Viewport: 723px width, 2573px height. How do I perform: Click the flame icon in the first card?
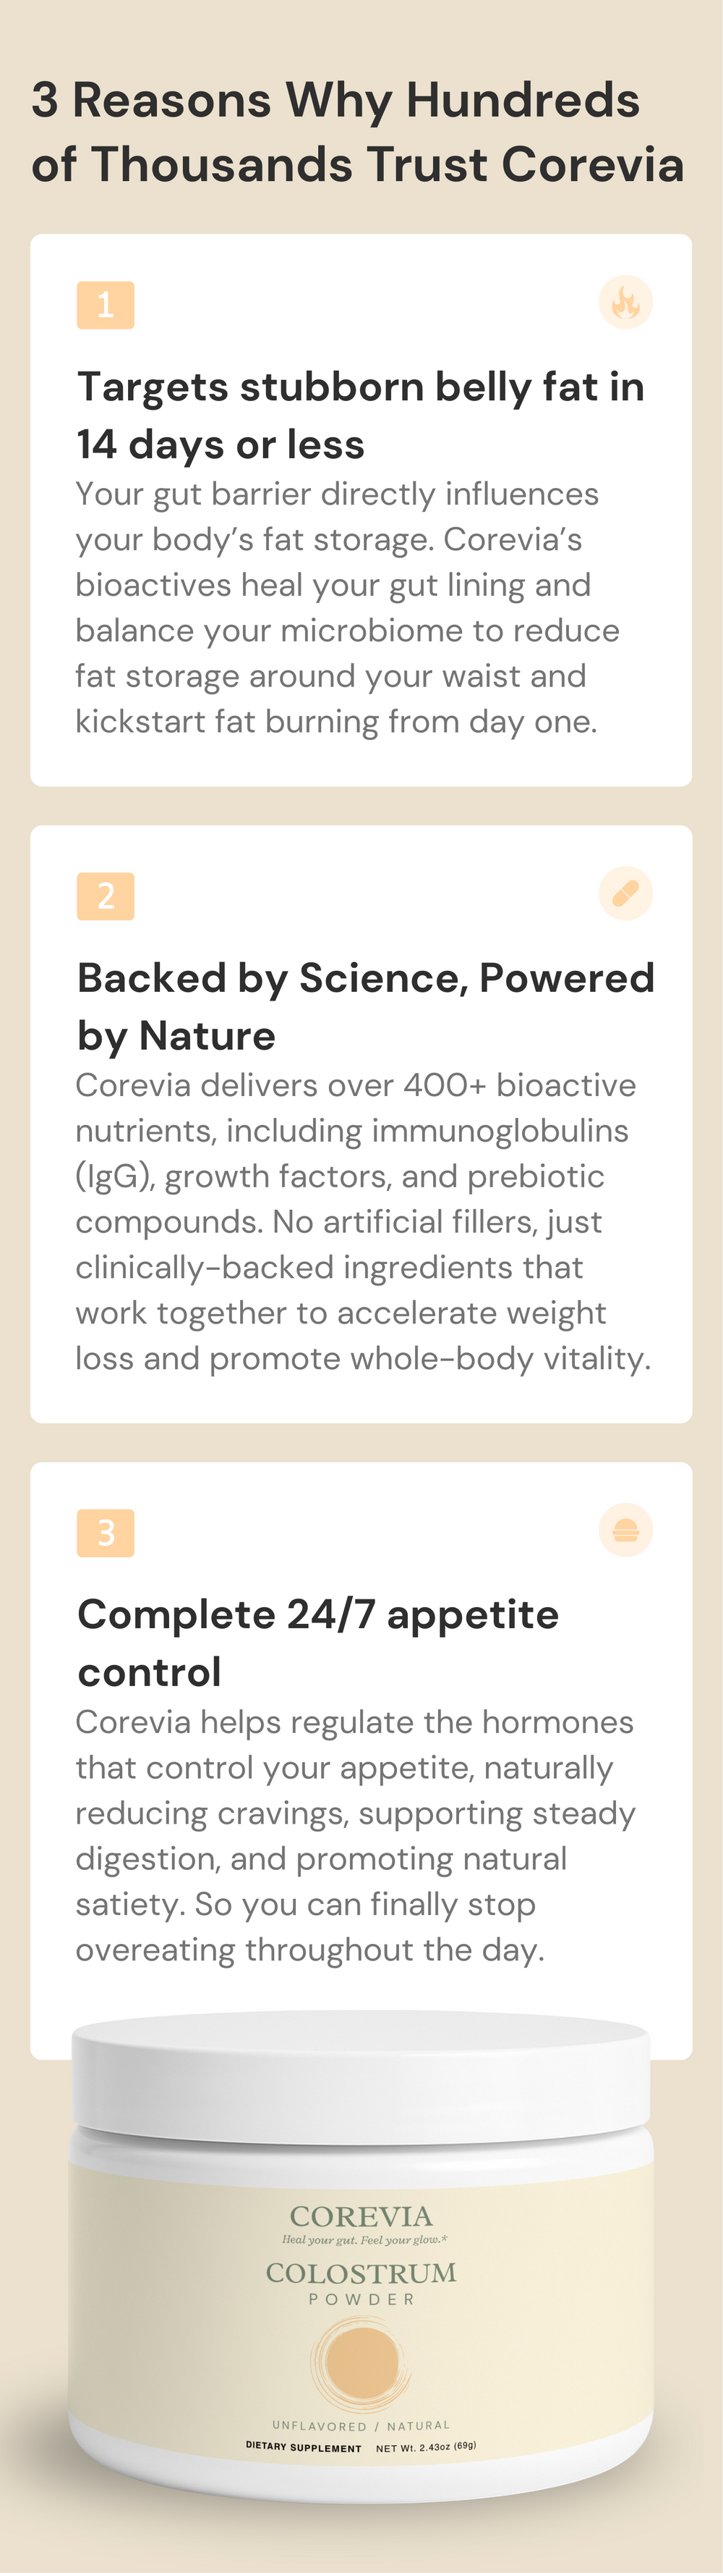tap(625, 302)
